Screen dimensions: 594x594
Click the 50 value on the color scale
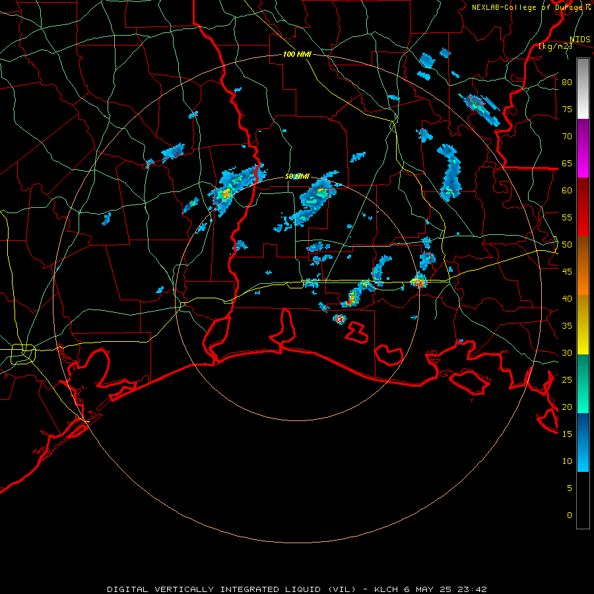567,245
